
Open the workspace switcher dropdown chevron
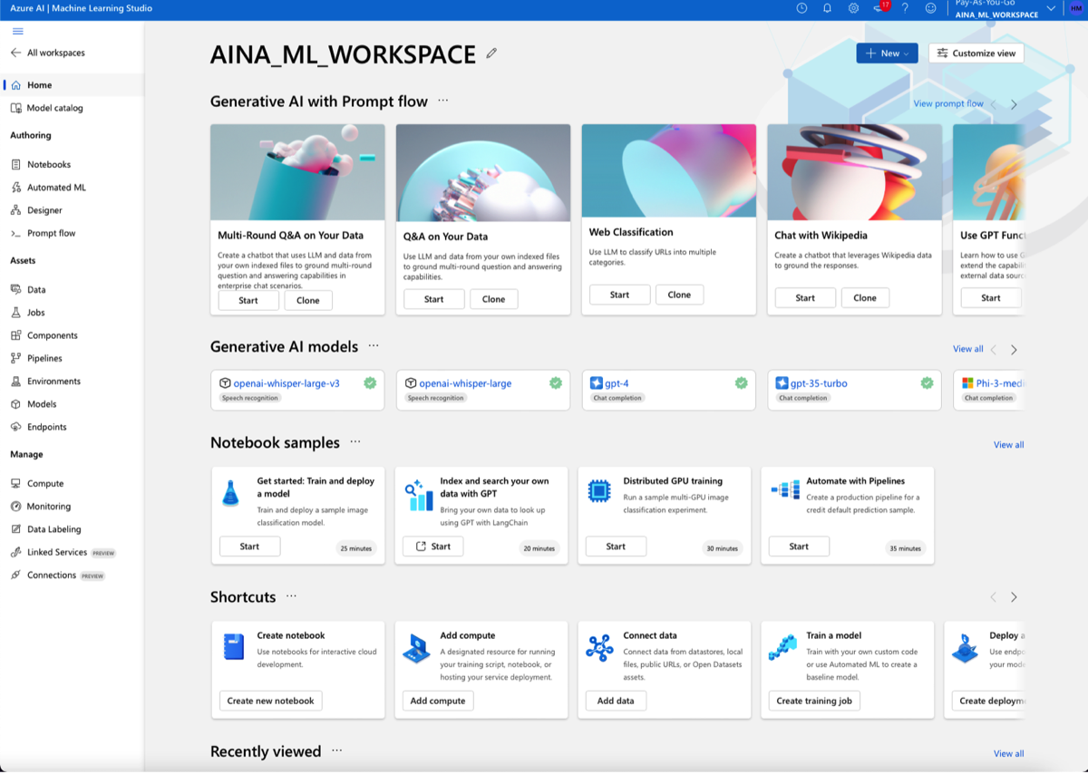(x=1051, y=8)
